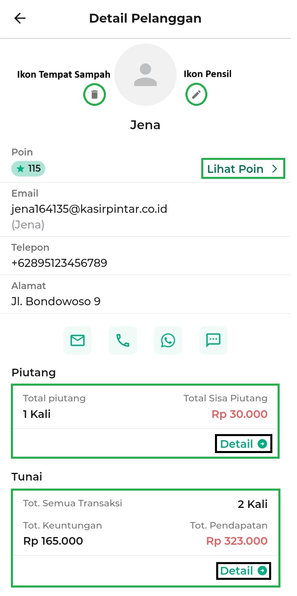This screenshot has width=297, height=596.
Task: Select the Rp 30.000 remaining receivable amount
Action: coord(239,414)
